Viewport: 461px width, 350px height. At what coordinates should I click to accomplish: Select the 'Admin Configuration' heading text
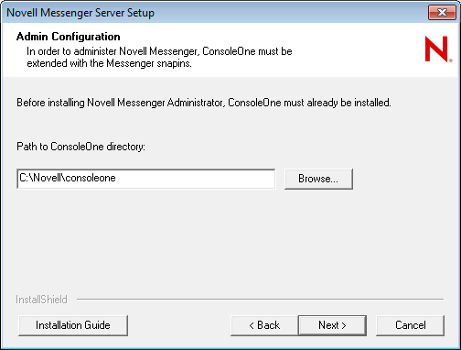tap(69, 37)
